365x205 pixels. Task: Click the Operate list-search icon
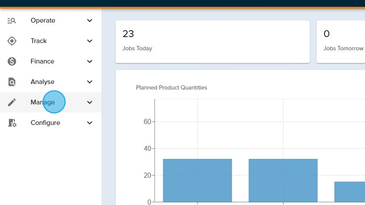click(12, 20)
